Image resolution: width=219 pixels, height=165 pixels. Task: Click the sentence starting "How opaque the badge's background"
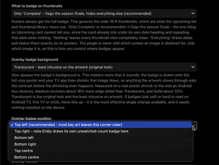tap(46, 75)
